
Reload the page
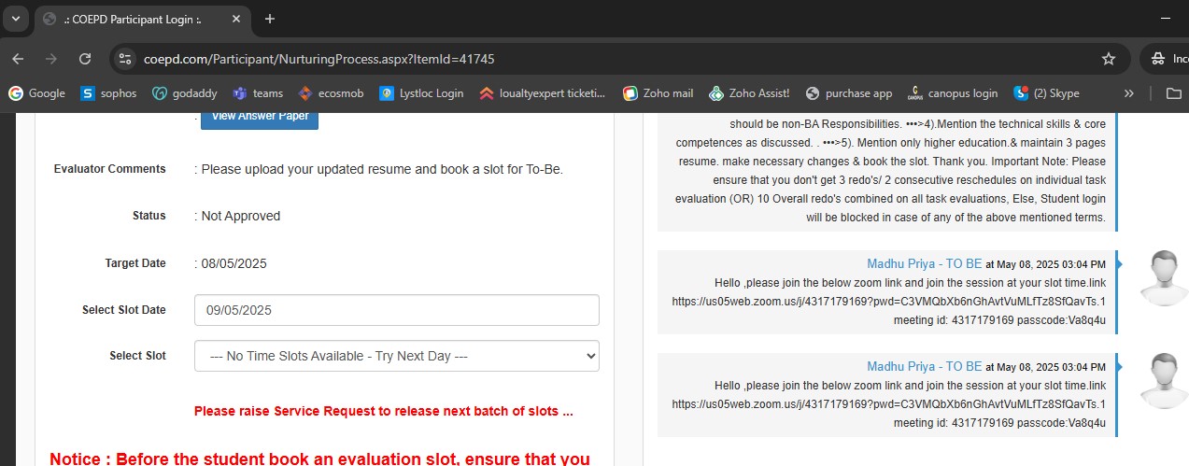[85, 59]
